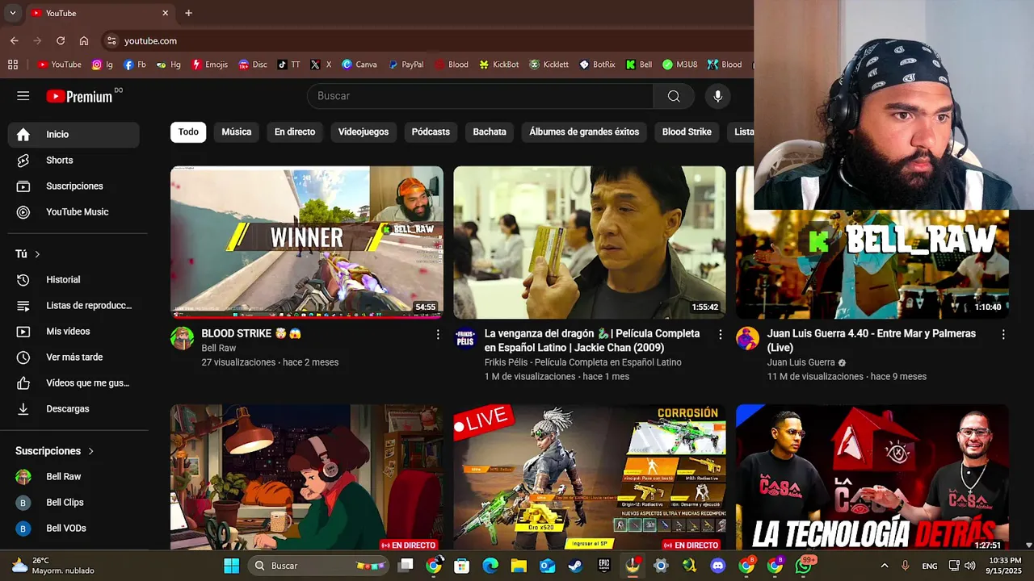Screen dimensions: 1034x581
Task: Go to Inicio in sidebar
Action: tap(74, 135)
